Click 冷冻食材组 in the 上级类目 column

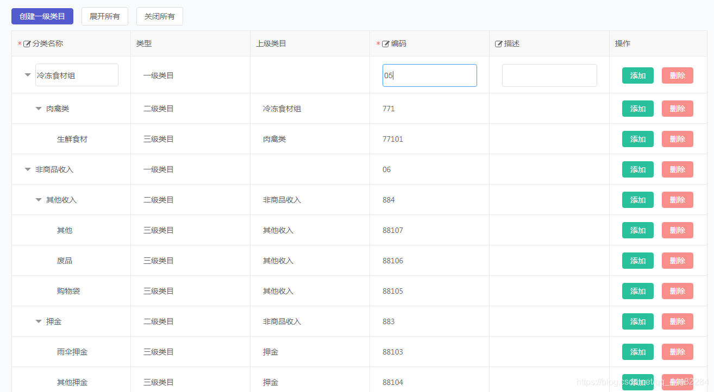pos(282,109)
